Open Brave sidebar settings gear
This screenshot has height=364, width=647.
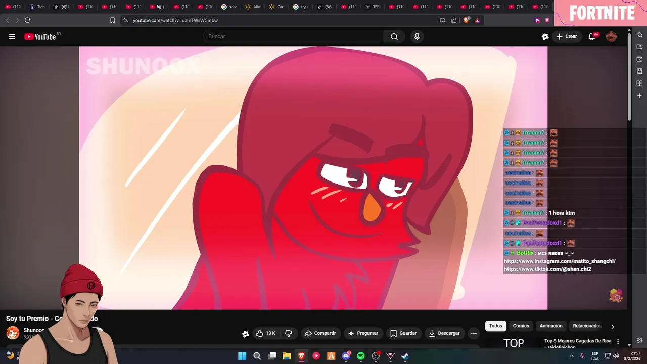639,340
